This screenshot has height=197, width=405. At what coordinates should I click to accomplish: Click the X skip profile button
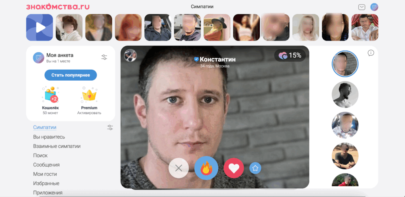click(178, 168)
